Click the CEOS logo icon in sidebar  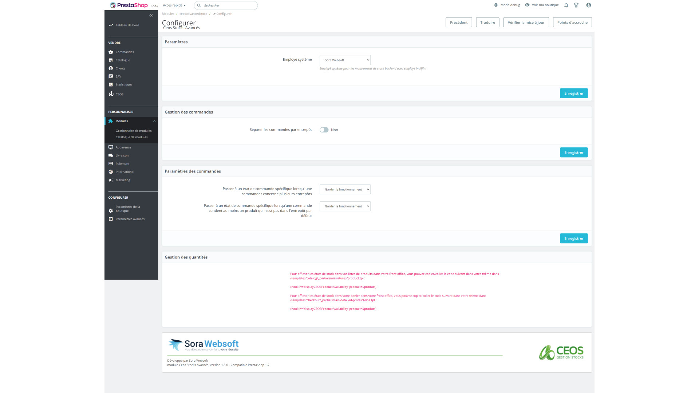point(111,94)
